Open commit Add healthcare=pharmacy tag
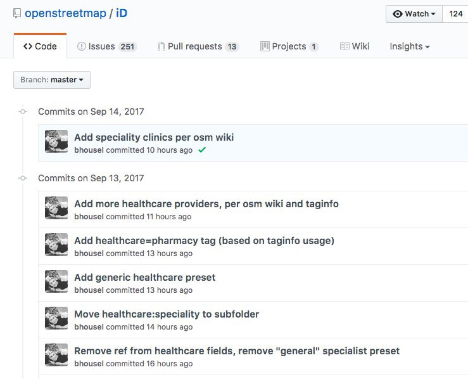This screenshot has height=379, width=468. pos(204,240)
